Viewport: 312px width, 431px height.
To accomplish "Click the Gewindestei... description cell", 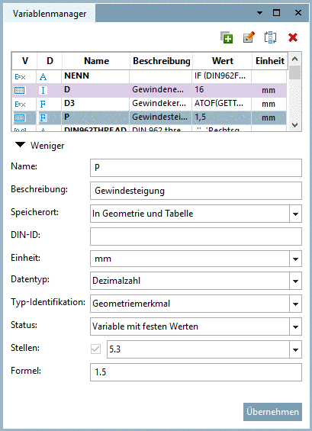I will [x=160, y=117].
